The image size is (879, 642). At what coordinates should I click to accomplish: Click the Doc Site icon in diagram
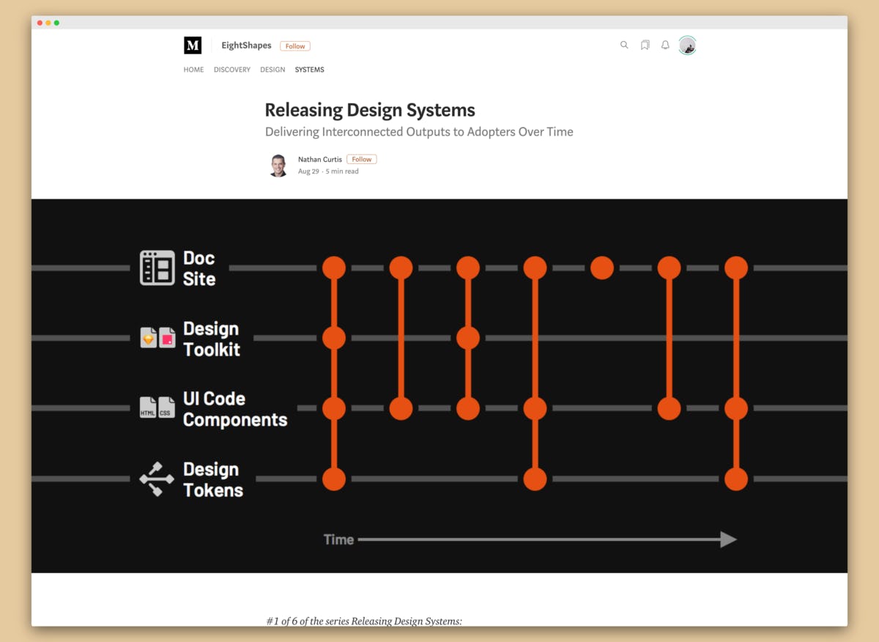tap(157, 267)
